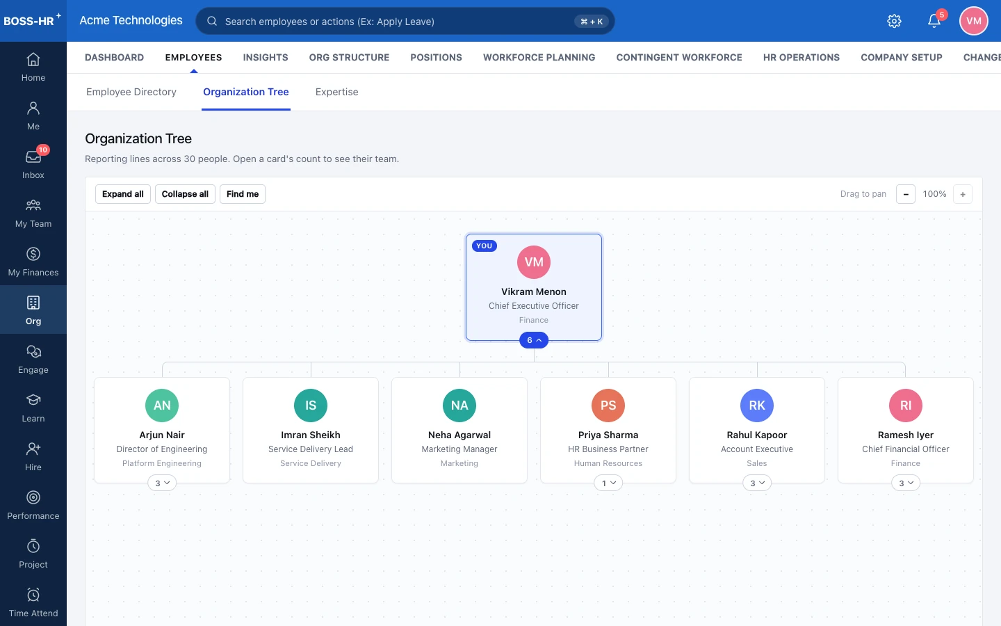The image size is (1001, 626).
Task: Zoom in with the plus button
Action: coord(963,194)
